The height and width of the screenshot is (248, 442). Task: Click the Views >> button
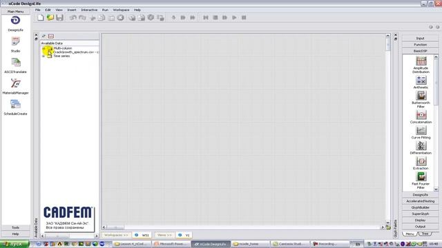pos(164,235)
